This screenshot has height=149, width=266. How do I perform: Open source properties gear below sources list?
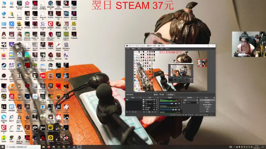tap(149, 112)
